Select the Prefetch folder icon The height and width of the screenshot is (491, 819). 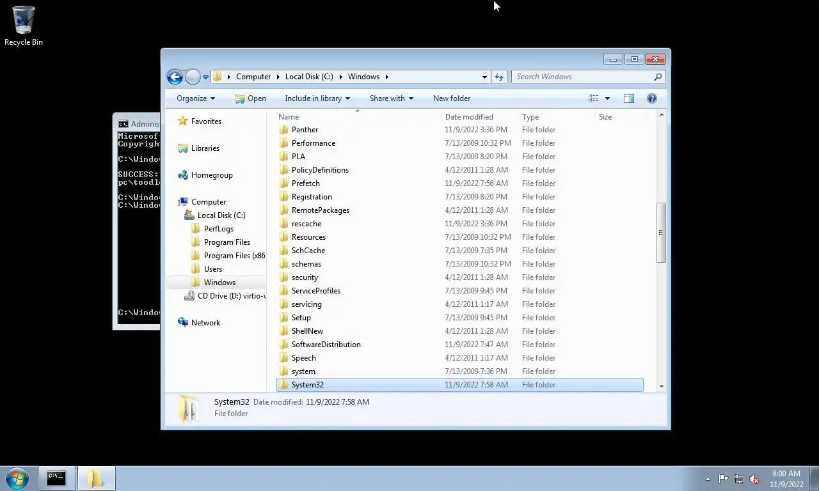[x=284, y=183]
